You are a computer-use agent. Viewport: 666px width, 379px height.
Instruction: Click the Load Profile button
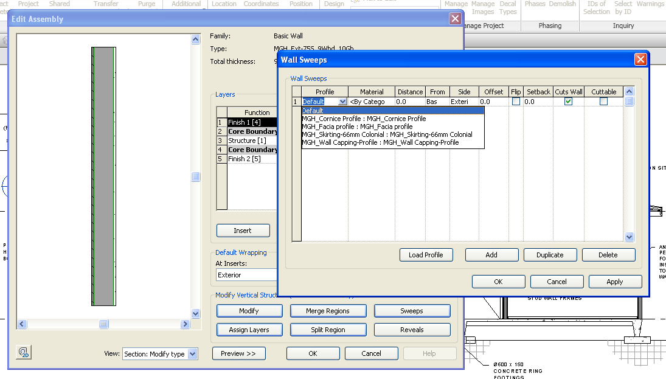coord(426,255)
